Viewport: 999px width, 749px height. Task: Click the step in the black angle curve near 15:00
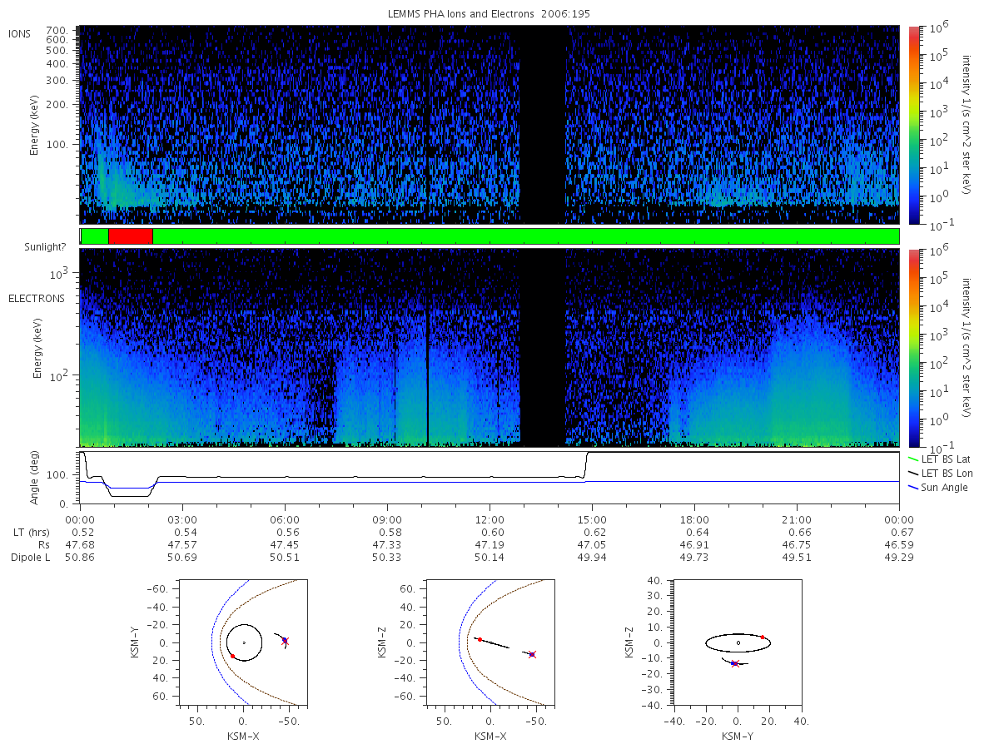click(x=587, y=464)
